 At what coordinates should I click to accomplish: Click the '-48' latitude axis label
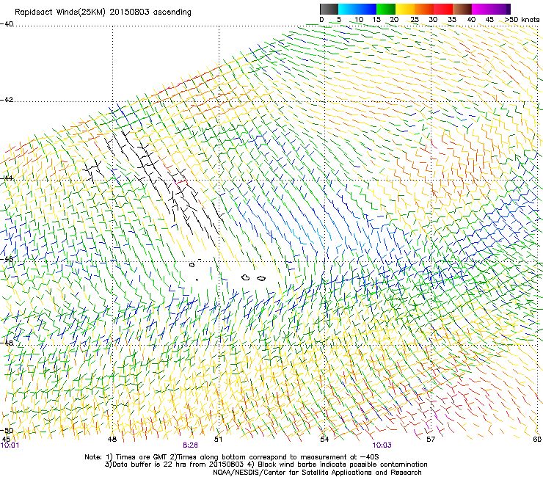7,343
